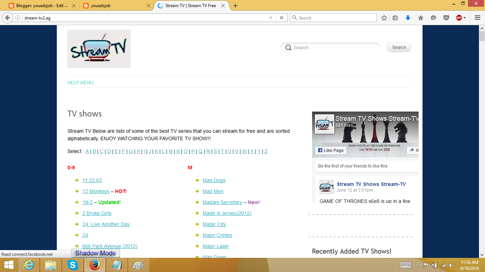Open the back-button history dropdown arrow

tap(271, 17)
